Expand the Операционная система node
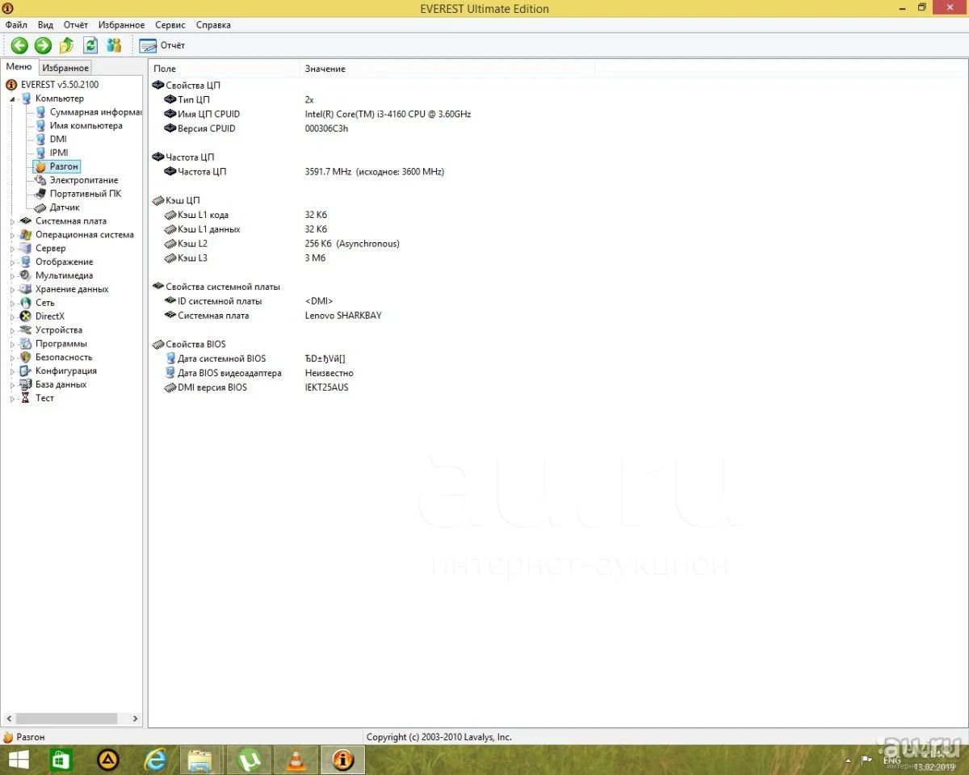Viewport: 969px width, 775px height. click(x=13, y=235)
